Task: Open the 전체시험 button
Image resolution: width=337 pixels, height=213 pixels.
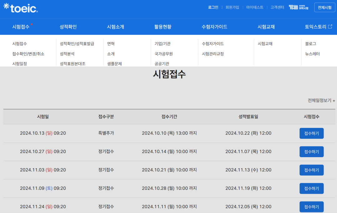Action: click(325, 8)
